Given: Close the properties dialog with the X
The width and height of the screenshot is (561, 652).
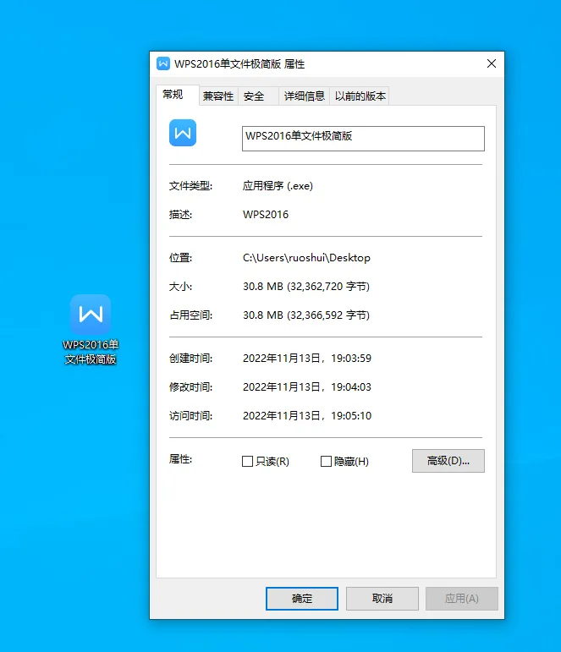Looking at the screenshot, I should click(x=492, y=63).
